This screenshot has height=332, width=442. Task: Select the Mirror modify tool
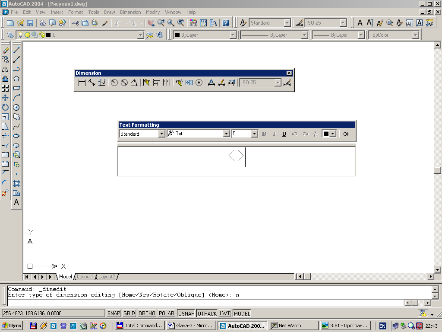pos(5,69)
